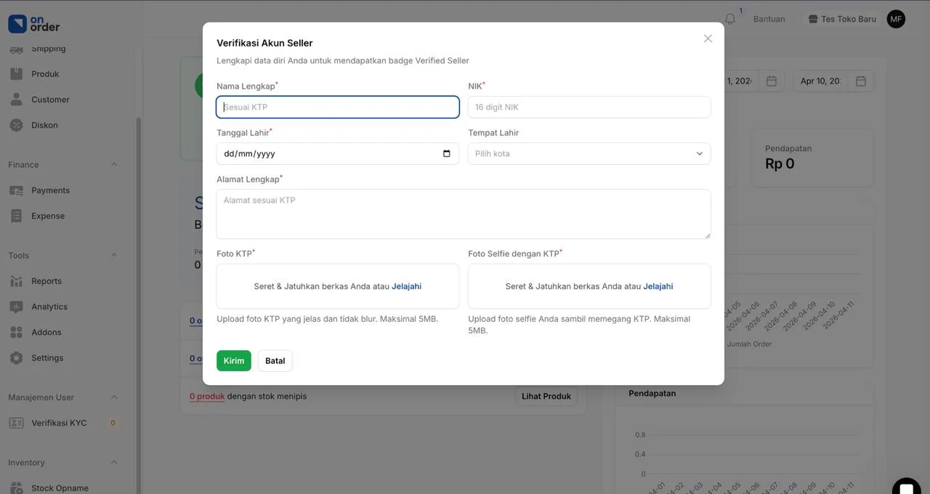Viewport: 930px width, 494px height.
Task: Click the end date field Apr 10
Action: click(820, 81)
